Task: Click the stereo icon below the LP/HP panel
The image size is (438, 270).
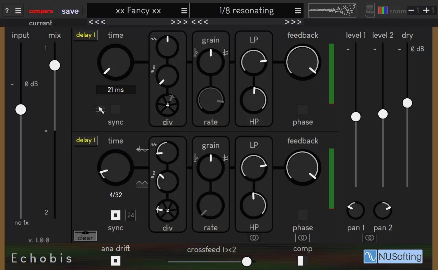Action: 254,237
